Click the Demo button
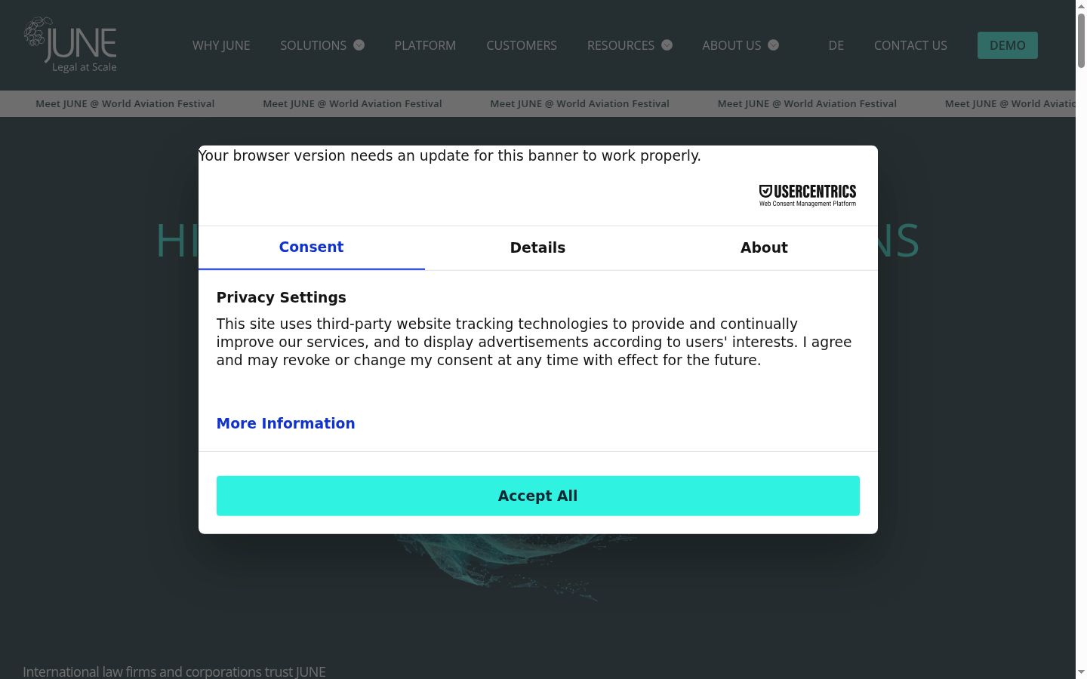 click(1008, 45)
